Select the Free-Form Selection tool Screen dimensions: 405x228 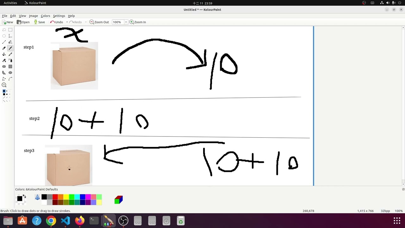pos(4,30)
